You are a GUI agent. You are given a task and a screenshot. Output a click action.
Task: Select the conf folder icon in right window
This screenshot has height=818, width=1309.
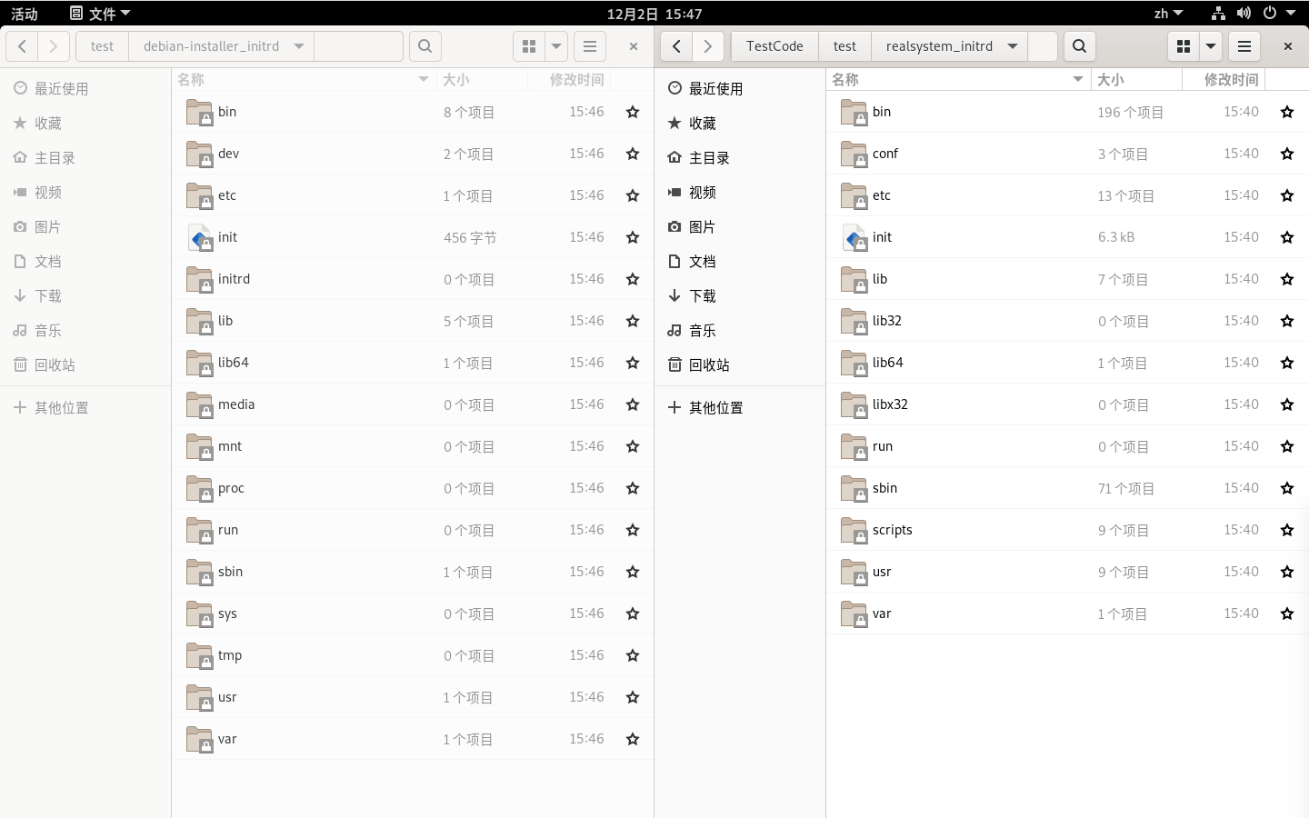coord(854,154)
